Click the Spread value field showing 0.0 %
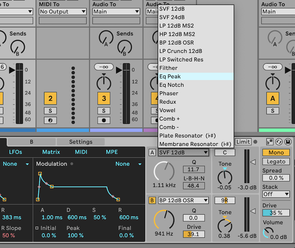 pyautogui.click(x=276, y=178)
